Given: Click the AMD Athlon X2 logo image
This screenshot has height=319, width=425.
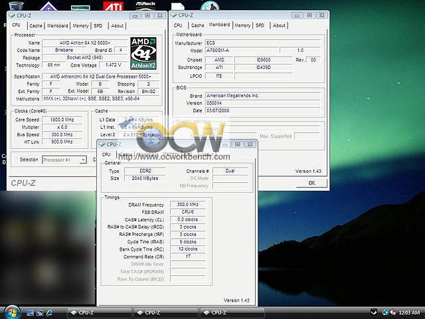Looking at the screenshot, I should tap(143, 53).
